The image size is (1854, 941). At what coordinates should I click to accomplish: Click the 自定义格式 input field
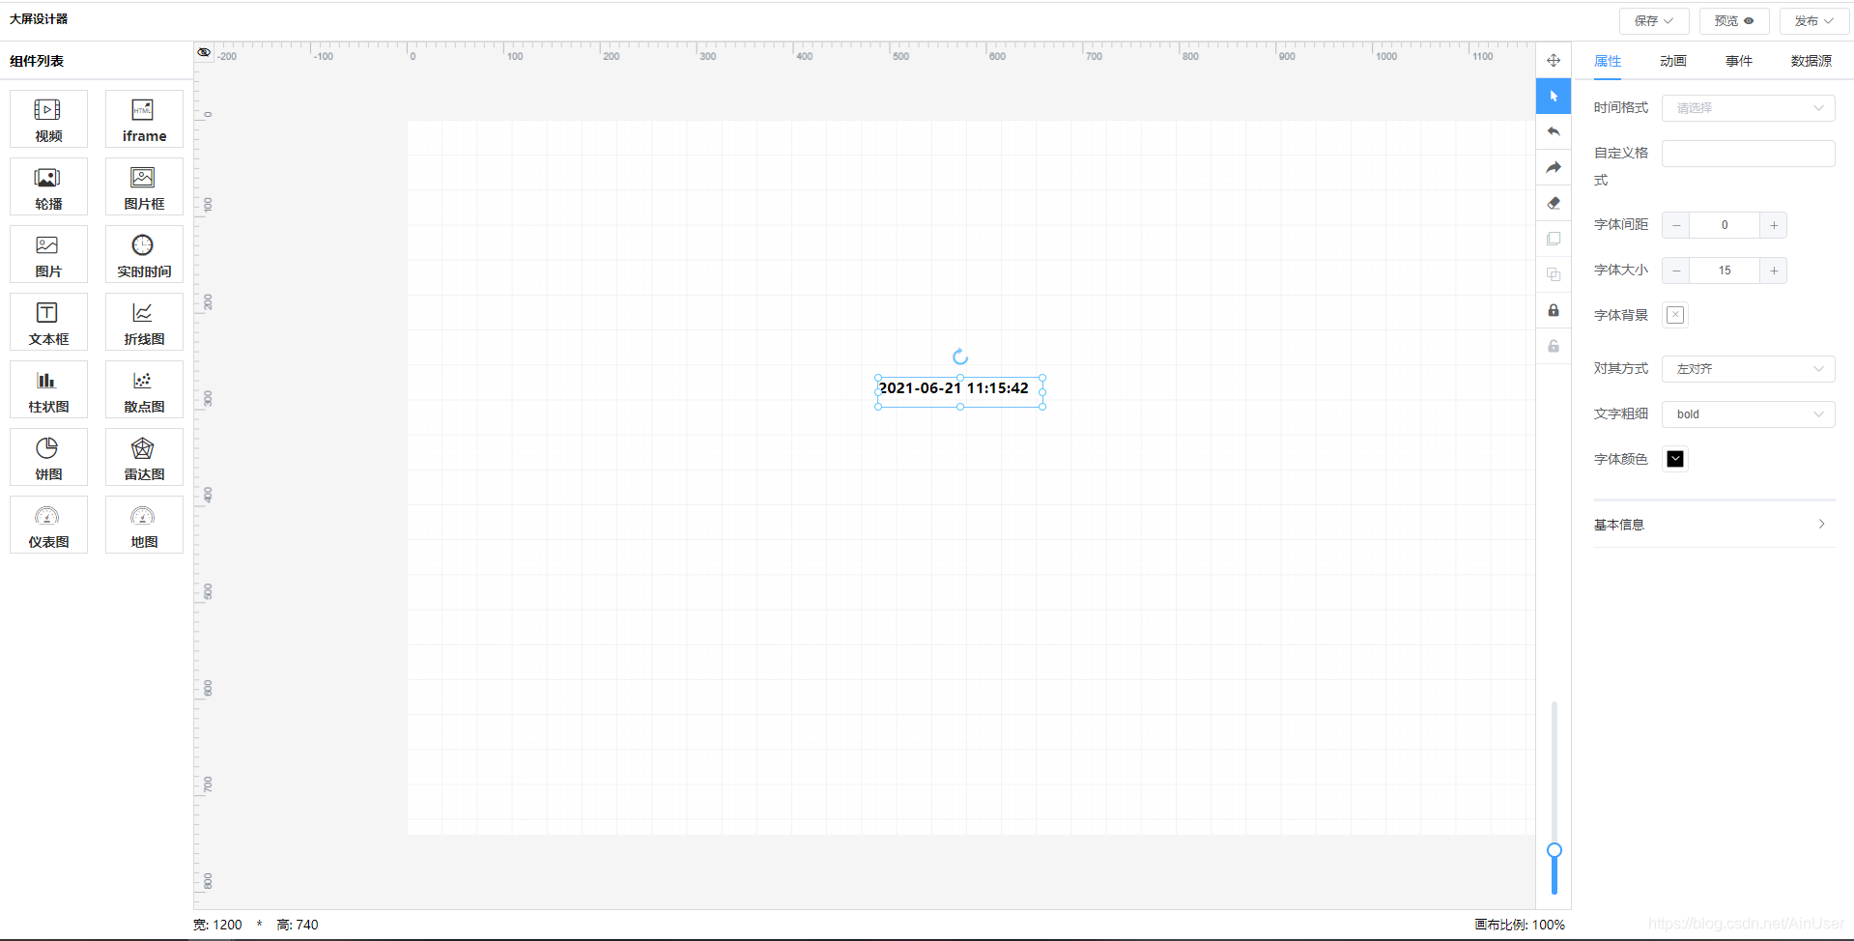(1748, 154)
